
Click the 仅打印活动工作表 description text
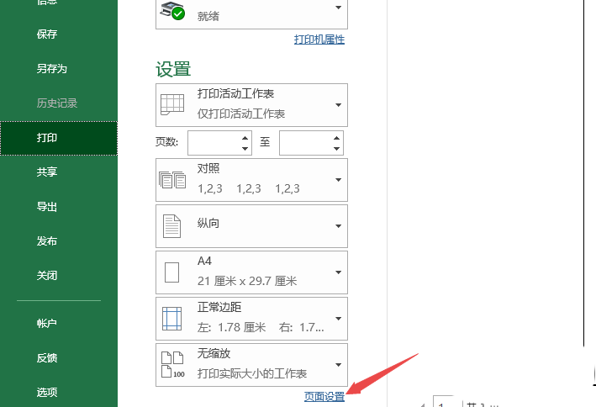(241, 114)
